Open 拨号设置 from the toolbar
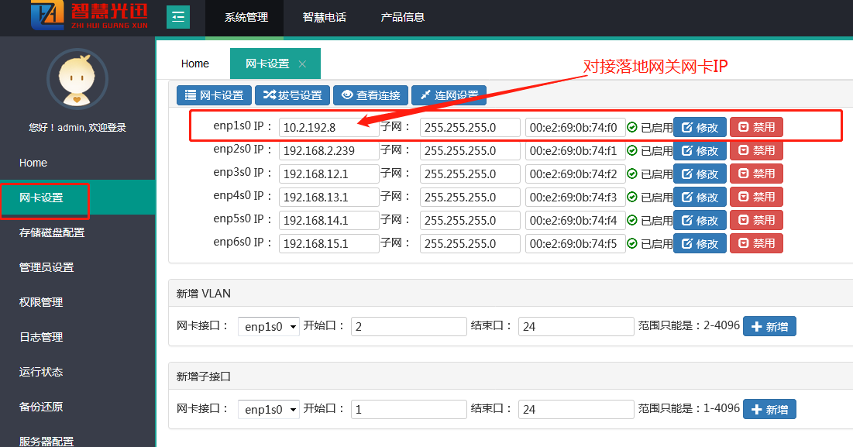Viewport: 853px width, 447px height. (292, 95)
